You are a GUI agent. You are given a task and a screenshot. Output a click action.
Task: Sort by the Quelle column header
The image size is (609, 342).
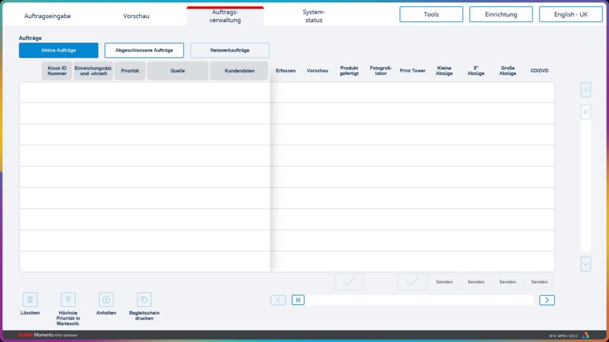tap(177, 71)
